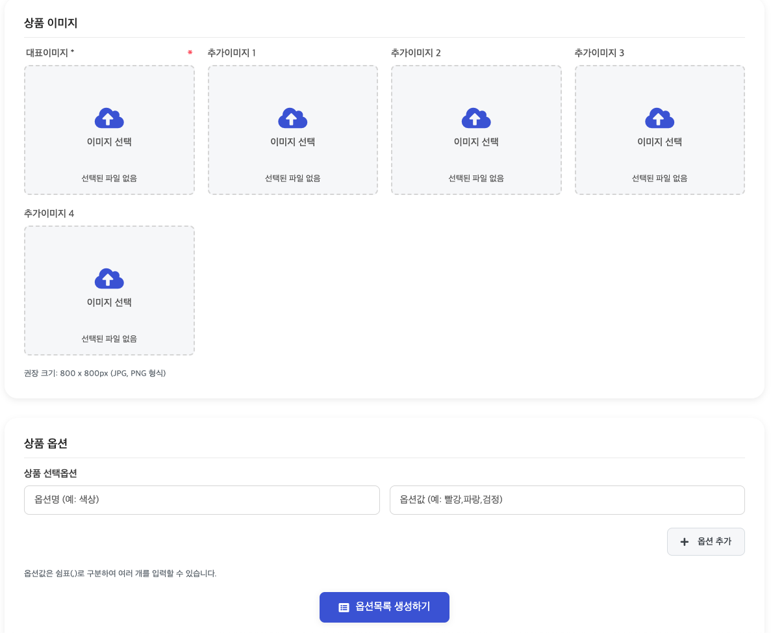
Task: Click '선택된 파일 없음' in 추가이미지 4 box
Action: pyautogui.click(x=109, y=339)
